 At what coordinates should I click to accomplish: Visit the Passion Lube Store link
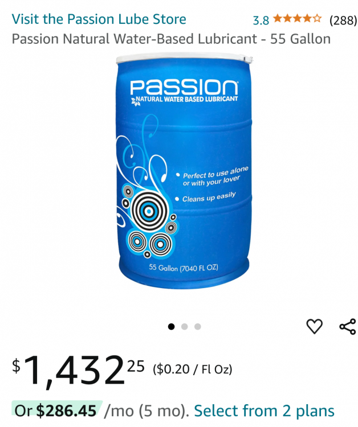[x=99, y=19]
